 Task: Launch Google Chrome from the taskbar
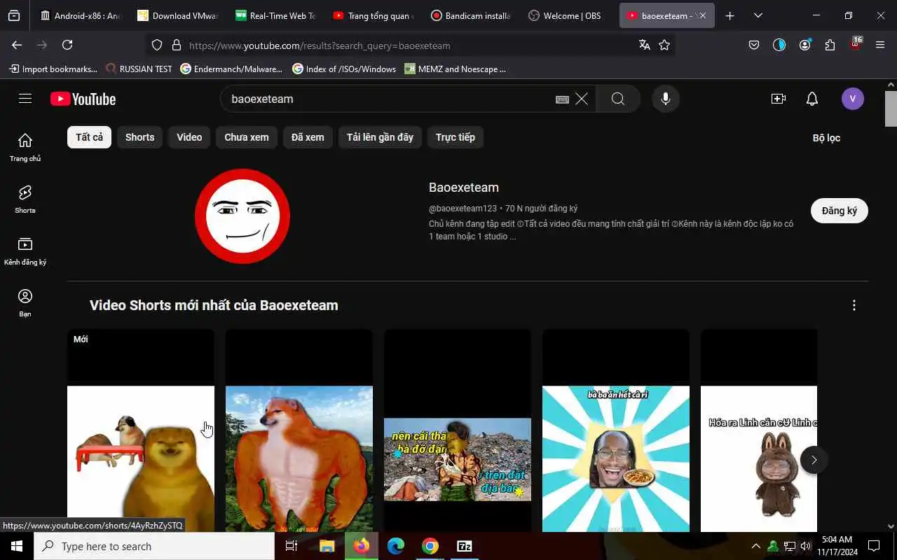pyautogui.click(x=430, y=546)
